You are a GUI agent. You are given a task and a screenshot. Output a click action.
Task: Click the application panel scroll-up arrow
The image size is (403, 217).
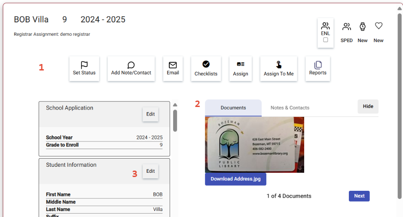pos(175,105)
